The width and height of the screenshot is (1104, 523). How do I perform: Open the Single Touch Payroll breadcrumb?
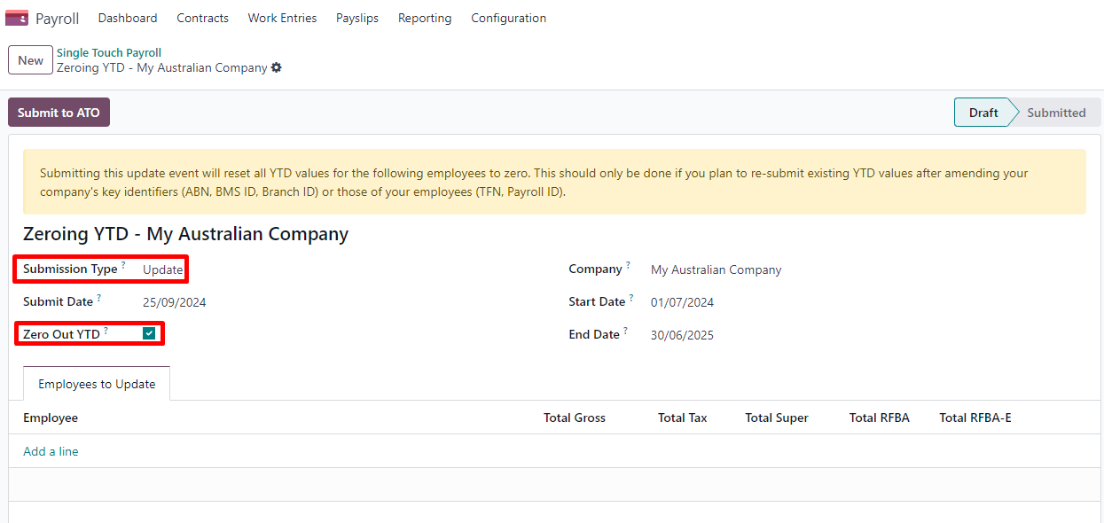[109, 52]
